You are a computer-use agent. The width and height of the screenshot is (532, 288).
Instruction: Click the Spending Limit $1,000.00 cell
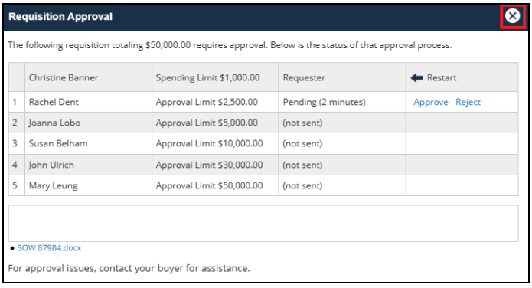tap(215, 77)
